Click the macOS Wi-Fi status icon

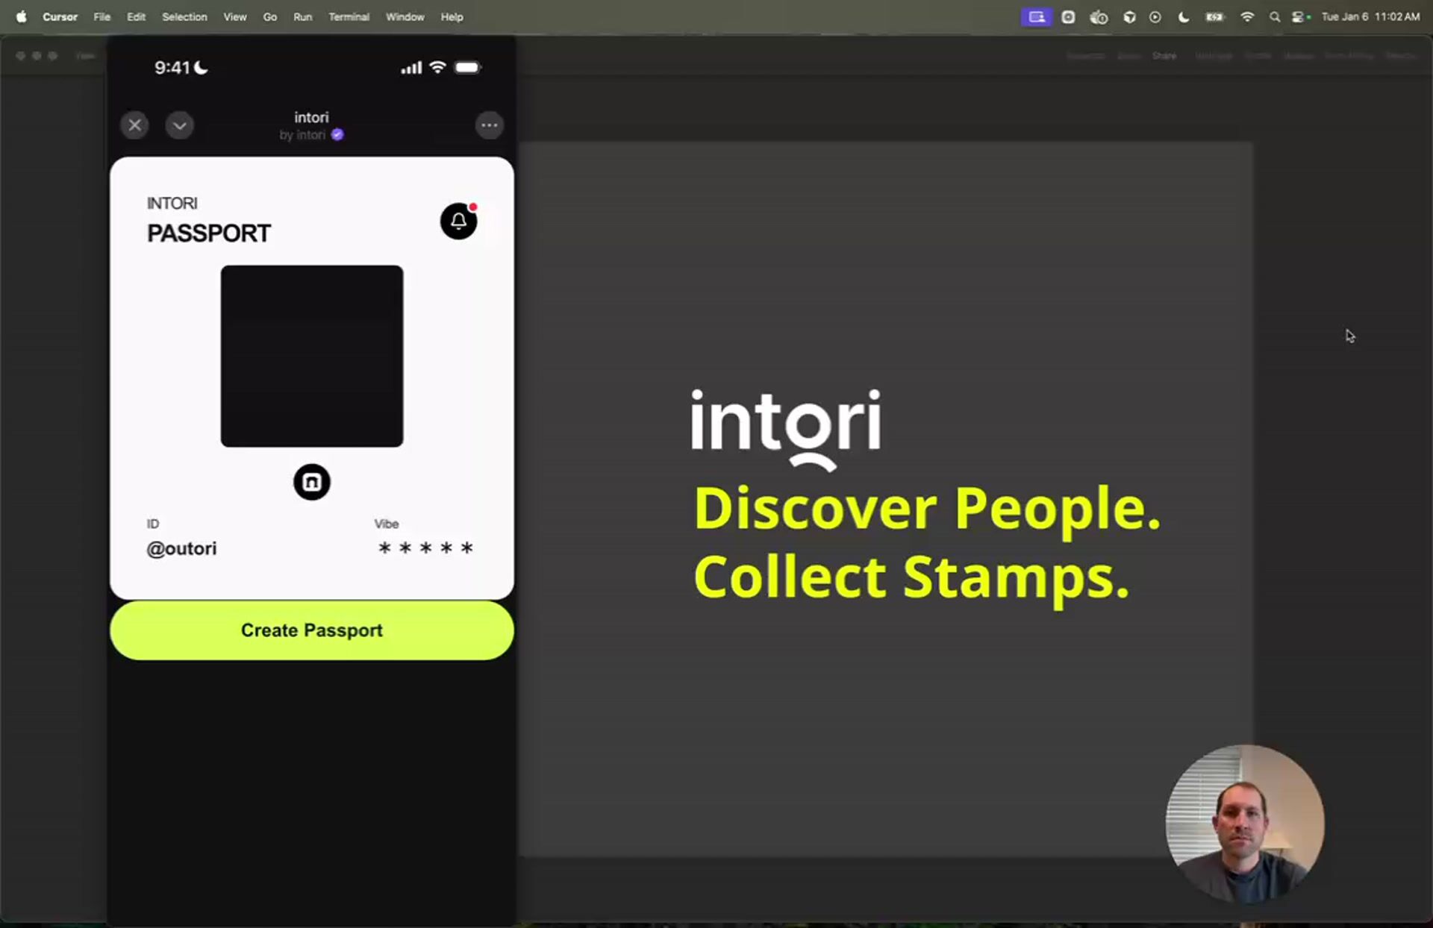coord(1246,16)
